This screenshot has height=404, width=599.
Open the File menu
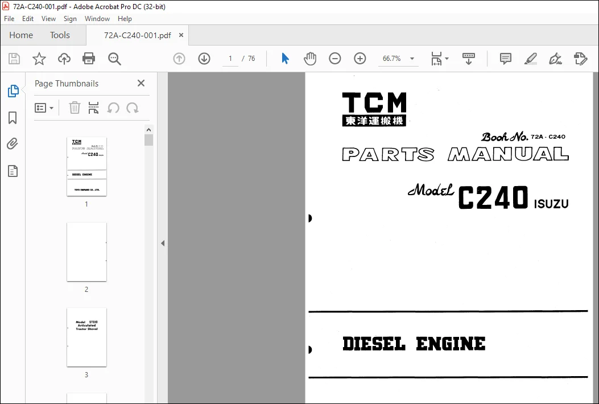9,19
